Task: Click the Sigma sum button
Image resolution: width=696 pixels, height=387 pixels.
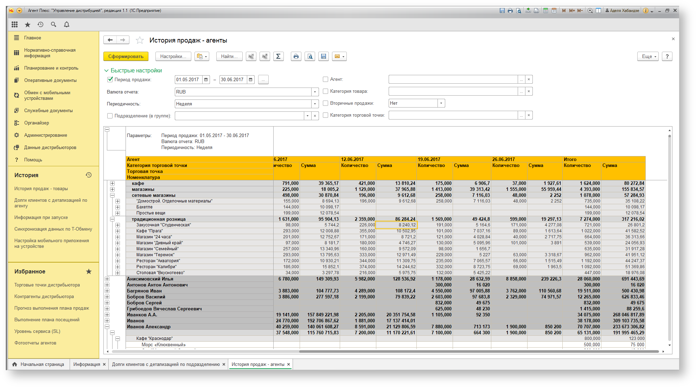Action: pos(278,56)
